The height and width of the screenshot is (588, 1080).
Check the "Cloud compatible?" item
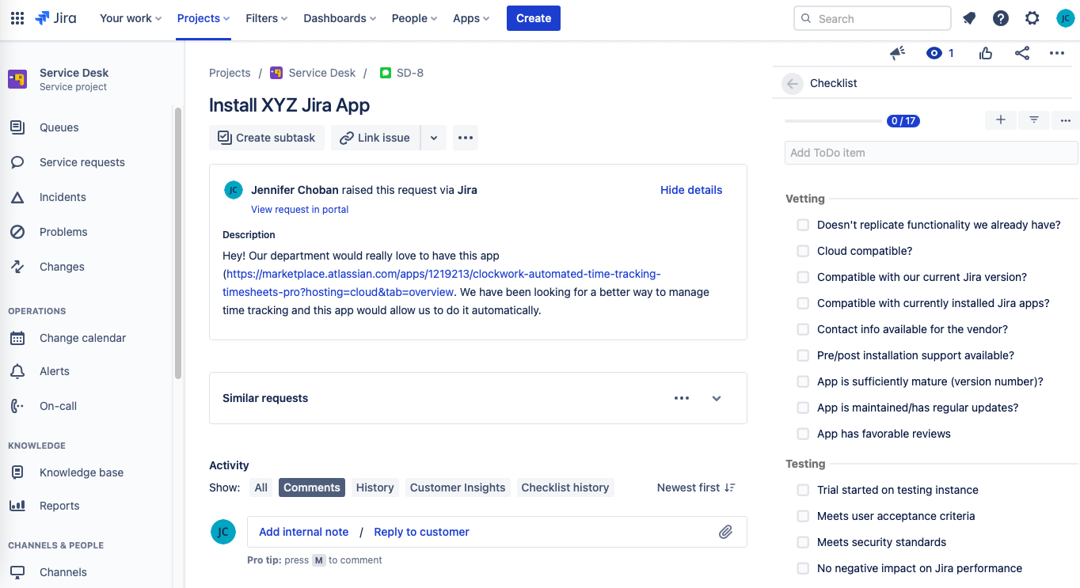point(803,252)
